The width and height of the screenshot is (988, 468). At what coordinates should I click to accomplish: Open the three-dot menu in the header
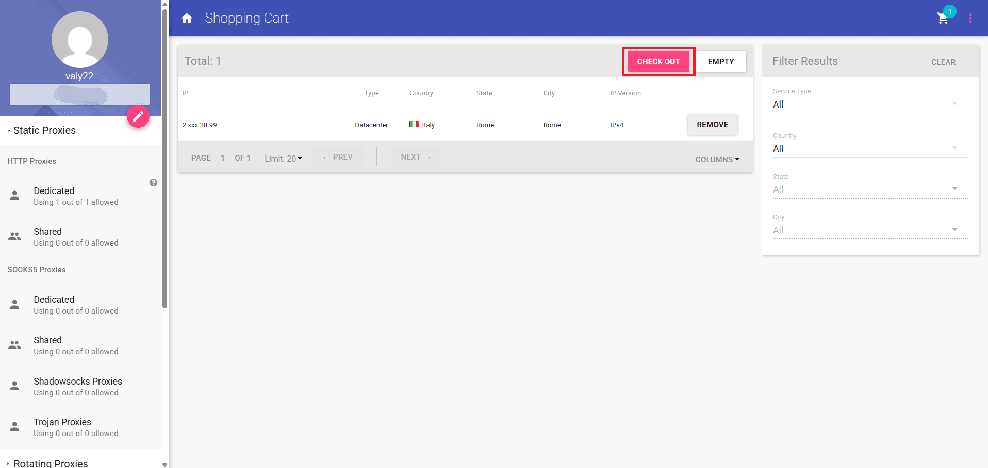pyautogui.click(x=971, y=18)
